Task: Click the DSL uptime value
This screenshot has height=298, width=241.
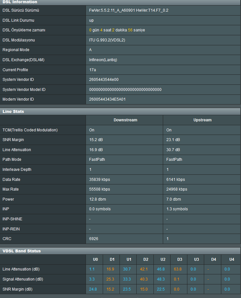Action: pyautogui.click(x=117, y=30)
